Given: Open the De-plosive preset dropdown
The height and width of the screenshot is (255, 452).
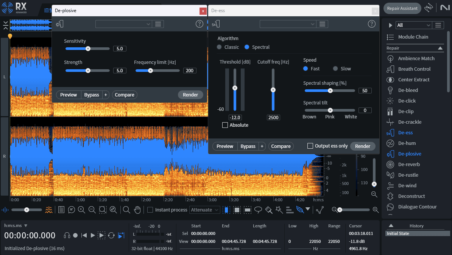Looking at the screenshot, I should point(124,24).
